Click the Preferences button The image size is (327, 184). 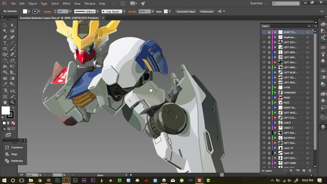coord(207,11)
